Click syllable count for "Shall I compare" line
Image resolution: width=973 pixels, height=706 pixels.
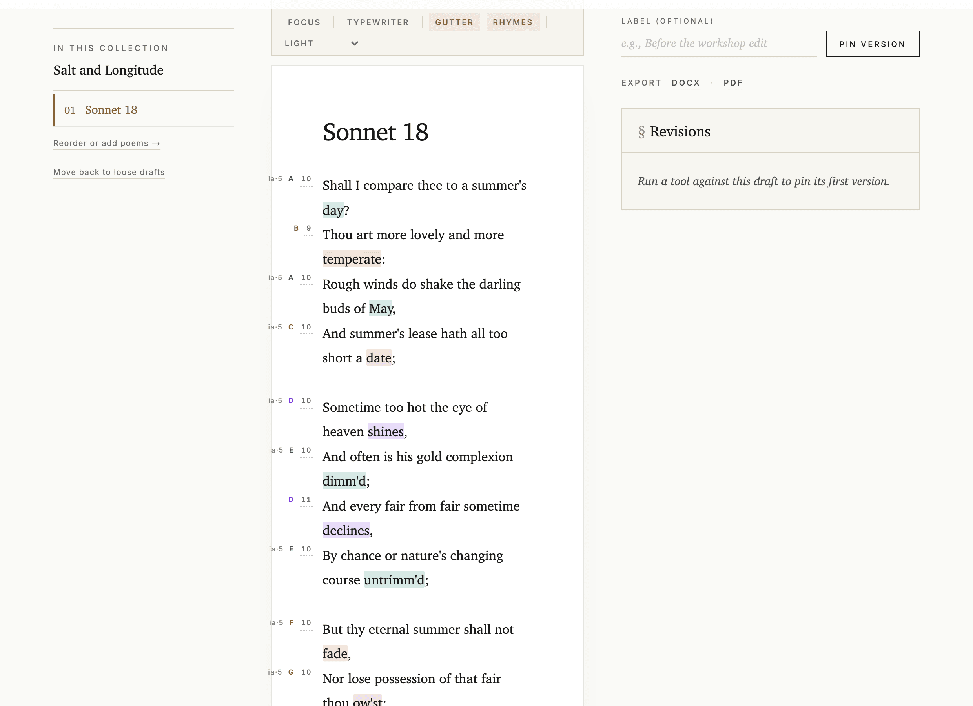point(306,179)
